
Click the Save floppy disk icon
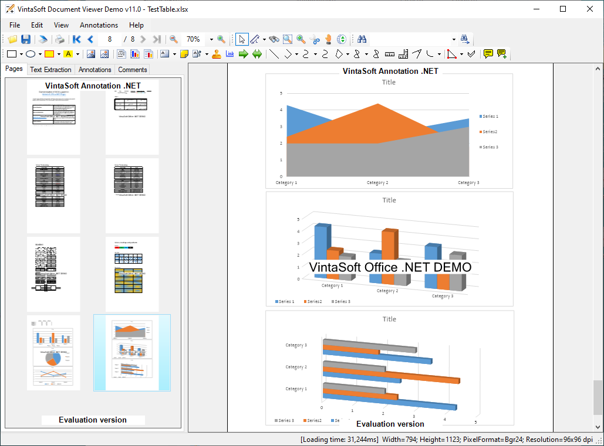click(26, 39)
